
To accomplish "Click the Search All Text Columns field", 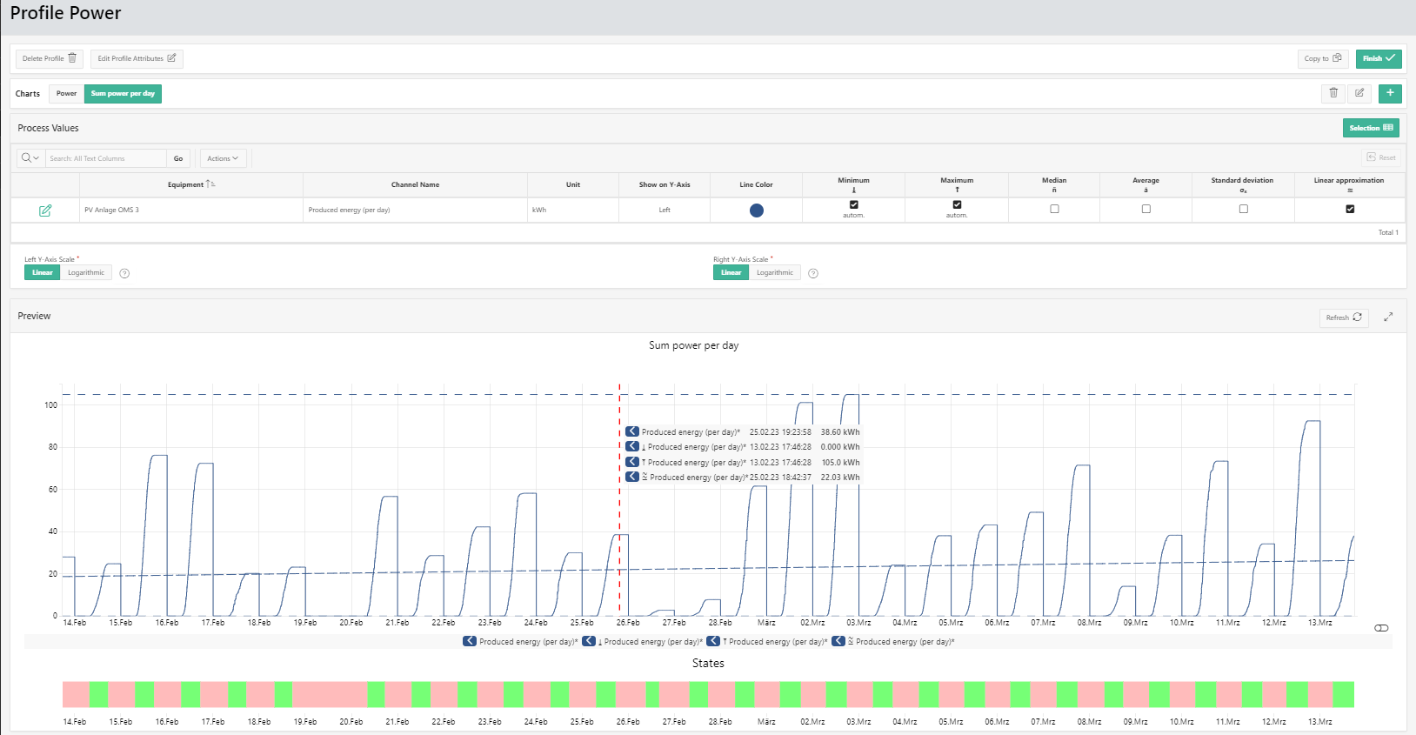I will (105, 158).
